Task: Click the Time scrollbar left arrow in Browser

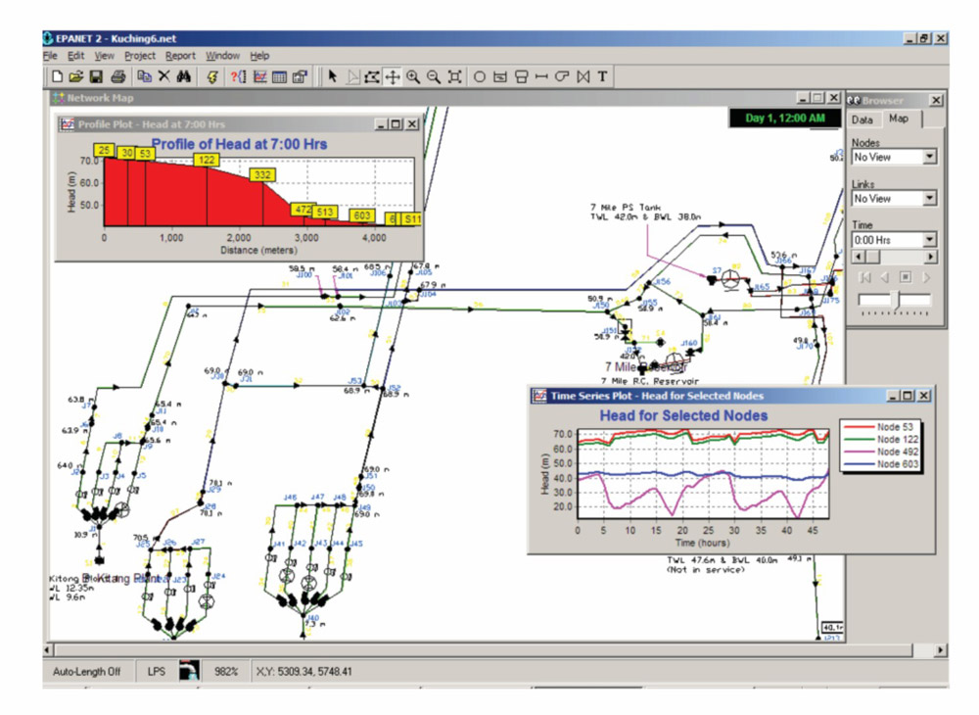Action: (859, 257)
